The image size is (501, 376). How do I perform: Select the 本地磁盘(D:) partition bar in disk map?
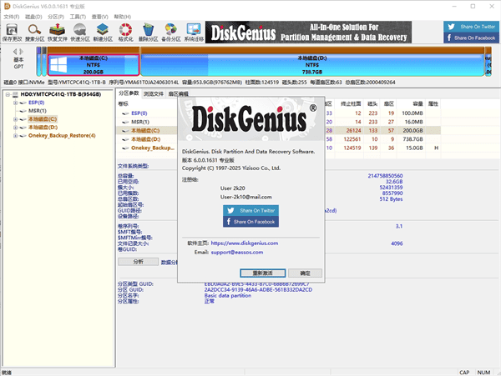pos(309,65)
